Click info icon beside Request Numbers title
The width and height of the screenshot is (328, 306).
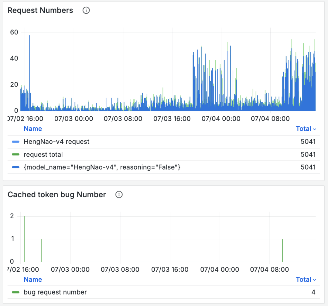click(86, 10)
